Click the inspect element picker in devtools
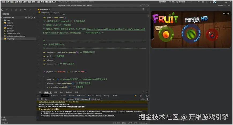Viewport: 233px width, 125px height. click(x=38, y=96)
